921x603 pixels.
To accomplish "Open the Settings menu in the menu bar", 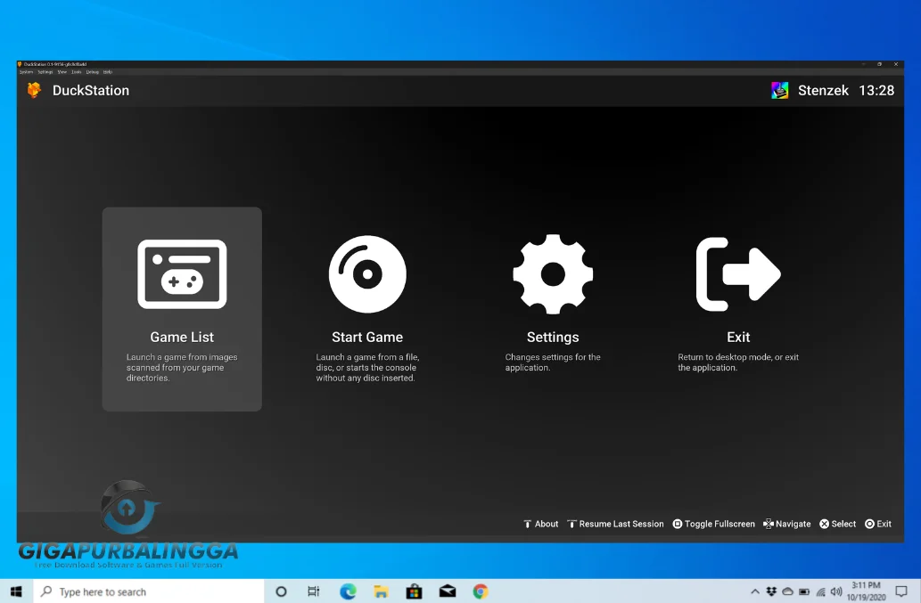I will (45, 72).
